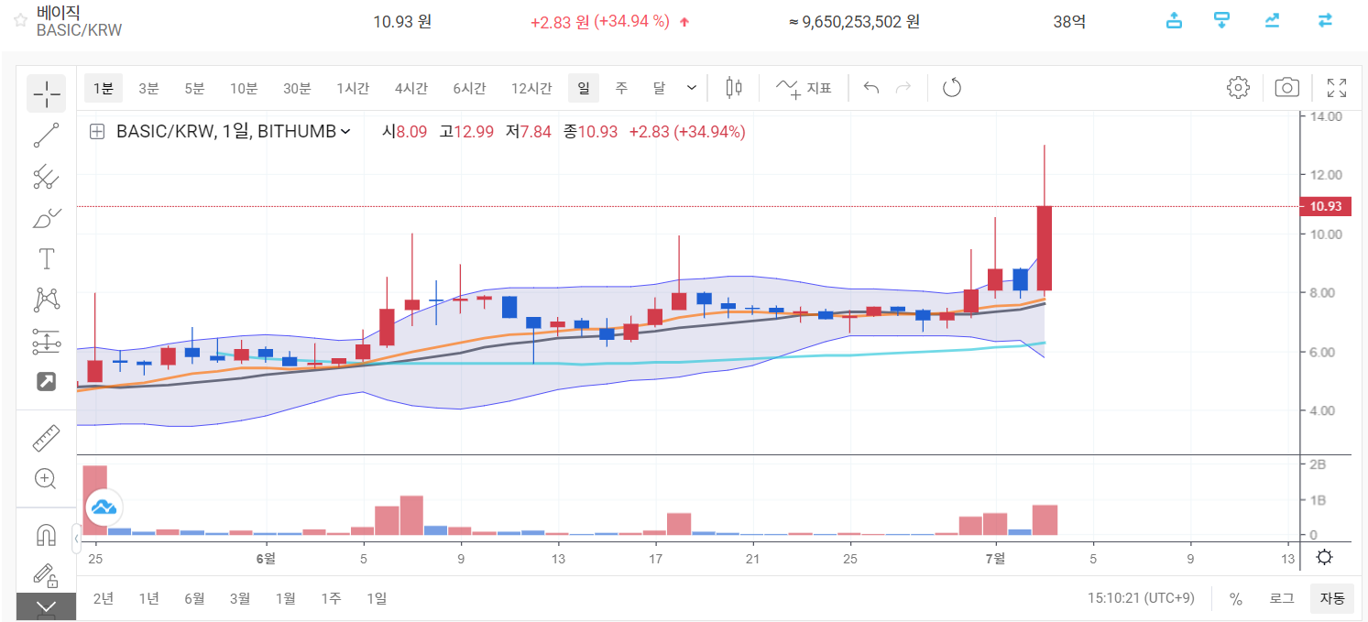Select the brush drawing tool
The image size is (1368, 622).
46,218
